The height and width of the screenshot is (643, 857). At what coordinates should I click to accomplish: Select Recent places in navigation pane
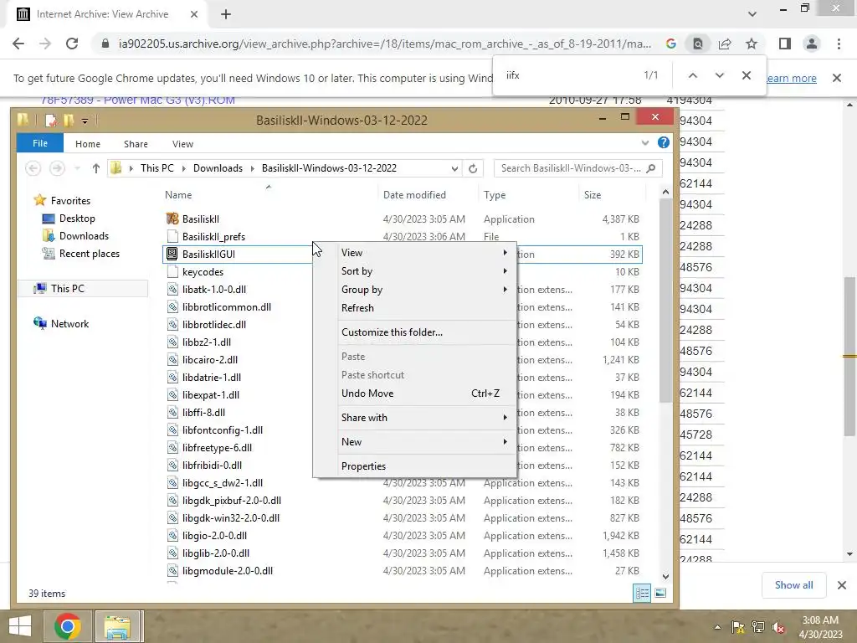click(x=89, y=254)
